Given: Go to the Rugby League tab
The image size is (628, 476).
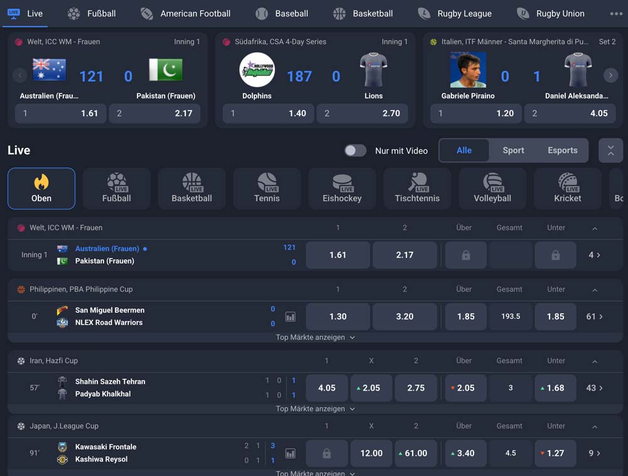Looking at the screenshot, I should coord(455,14).
